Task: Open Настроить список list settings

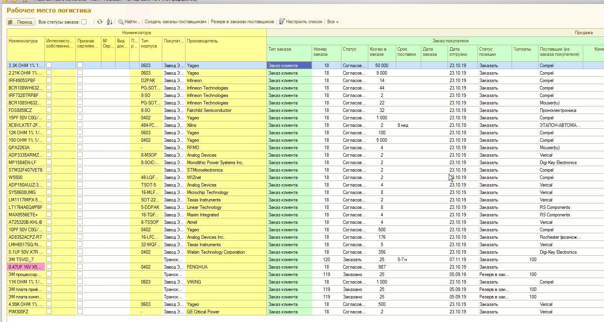Action: 301,22
